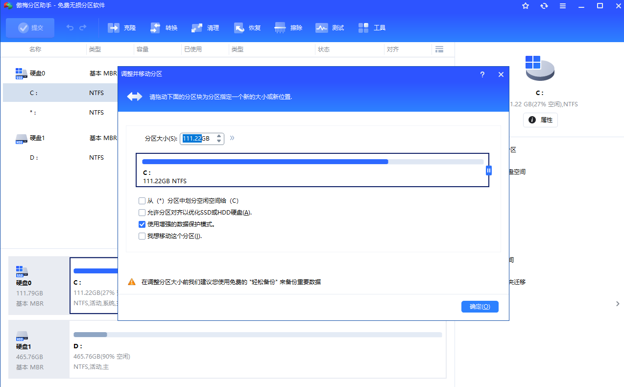Select the 克隆 (Clone) tool in toolbar
This screenshot has height=387, width=624.
[x=121, y=27]
